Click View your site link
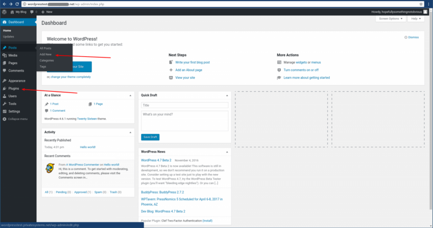 tap(185, 78)
